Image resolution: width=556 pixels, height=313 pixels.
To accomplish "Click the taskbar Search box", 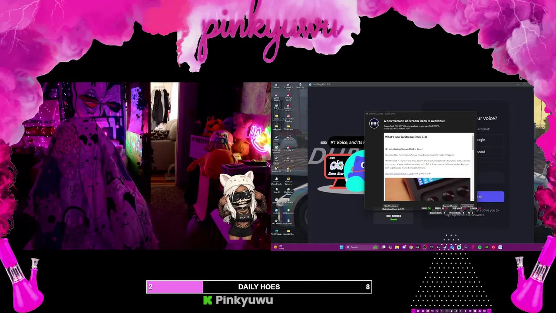I will (x=362, y=247).
